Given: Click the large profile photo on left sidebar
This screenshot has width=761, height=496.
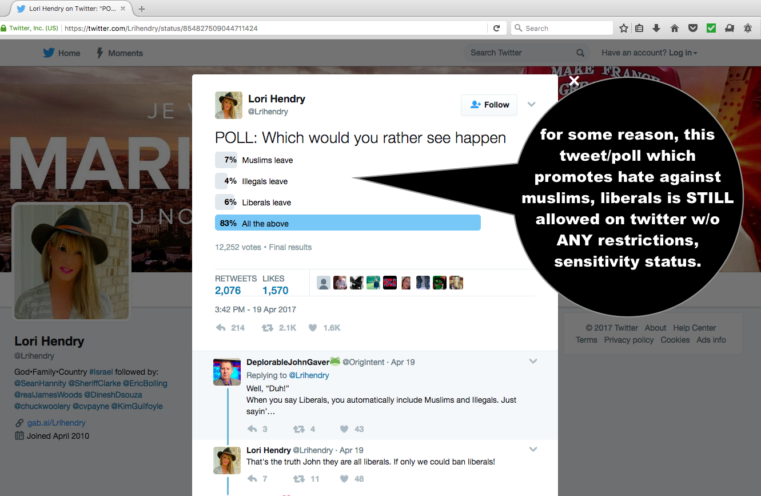Looking at the screenshot, I should (x=71, y=262).
